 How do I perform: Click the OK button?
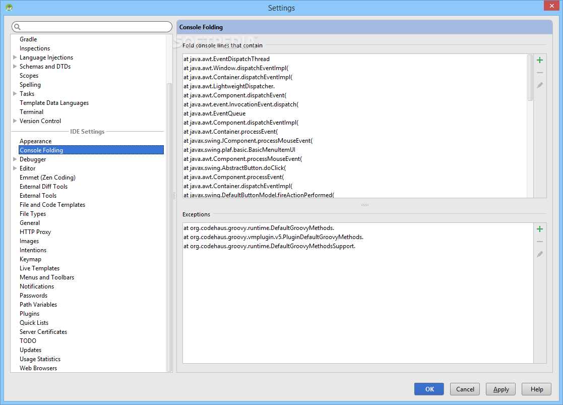[429, 389]
